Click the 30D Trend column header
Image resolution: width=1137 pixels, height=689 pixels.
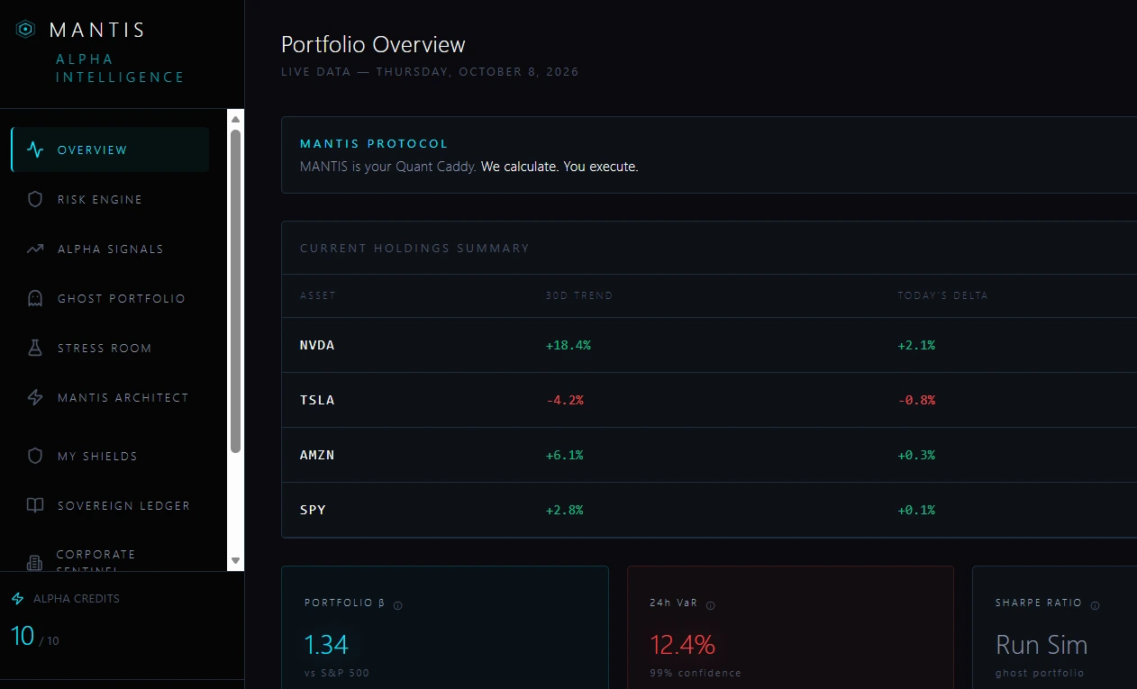[x=579, y=295]
